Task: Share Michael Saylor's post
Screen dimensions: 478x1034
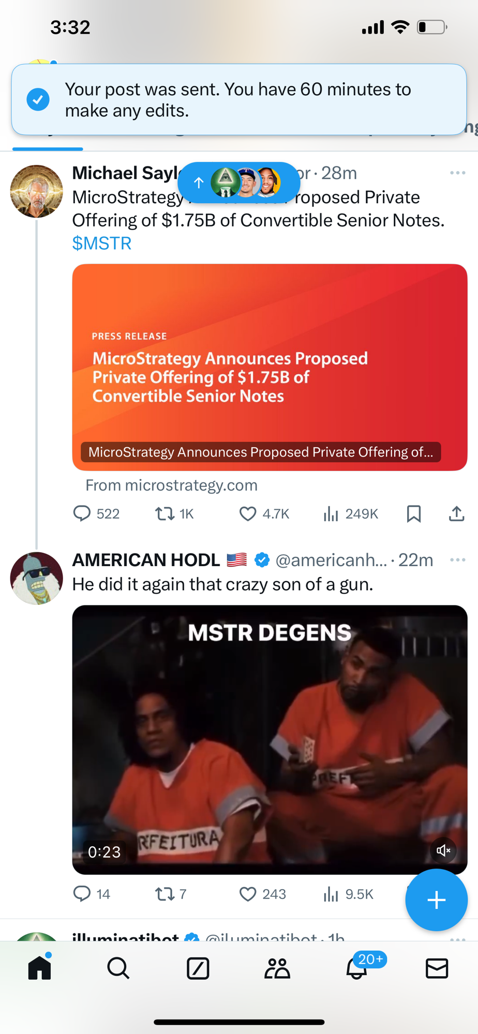Action: click(456, 513)
